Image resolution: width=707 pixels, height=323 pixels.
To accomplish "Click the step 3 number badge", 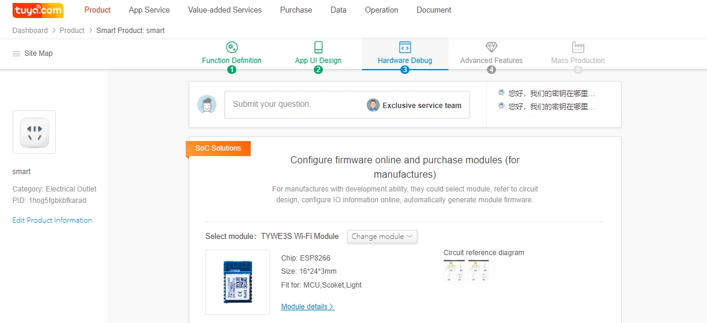I will tap(405, 70).
